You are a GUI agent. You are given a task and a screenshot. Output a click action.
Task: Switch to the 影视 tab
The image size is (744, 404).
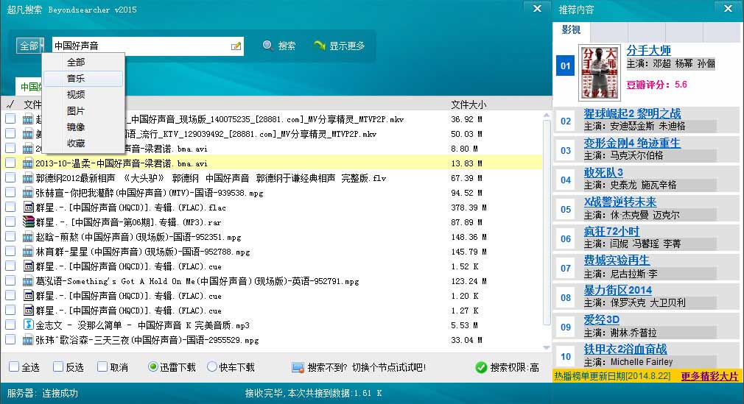pyautogui.click(x=571, y=30)
